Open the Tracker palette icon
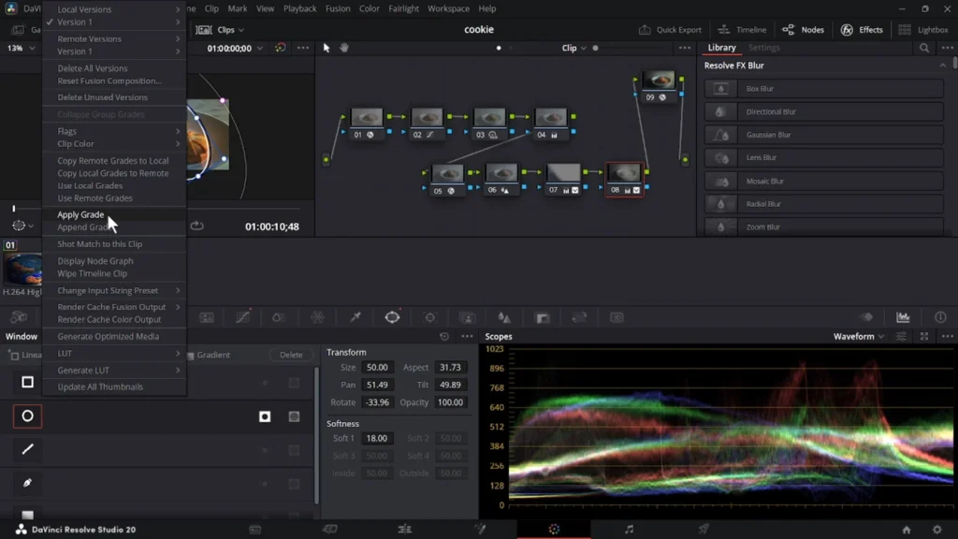The image size is (958, 539). [x=429, y=318]
